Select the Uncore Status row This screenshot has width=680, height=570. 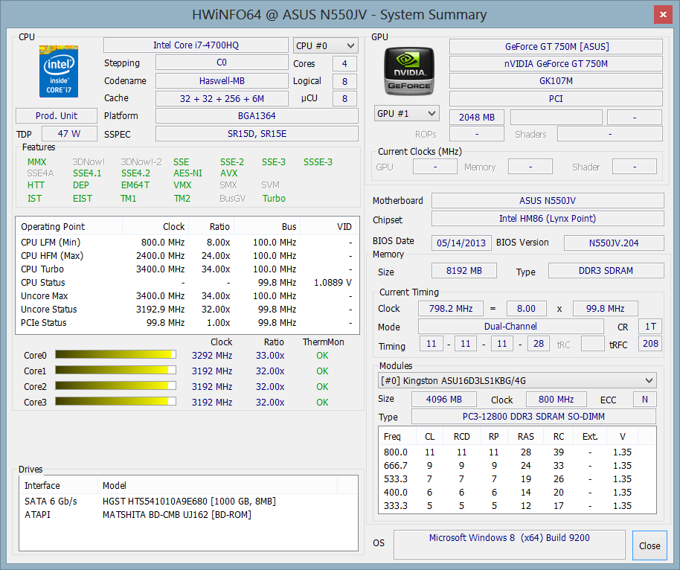[x=187, y=310]
